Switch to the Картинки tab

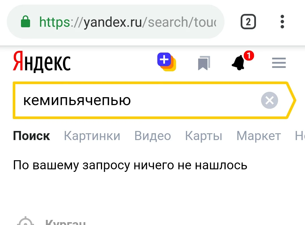pos(92,136)
